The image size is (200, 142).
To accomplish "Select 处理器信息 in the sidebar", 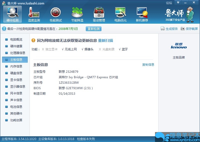I will [17, 53].
